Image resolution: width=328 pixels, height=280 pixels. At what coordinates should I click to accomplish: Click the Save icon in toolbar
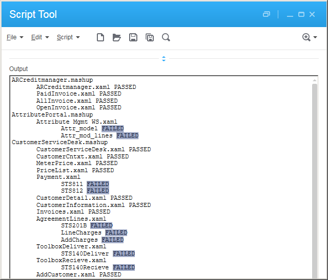pyautogui.click(x=133, y=37)
